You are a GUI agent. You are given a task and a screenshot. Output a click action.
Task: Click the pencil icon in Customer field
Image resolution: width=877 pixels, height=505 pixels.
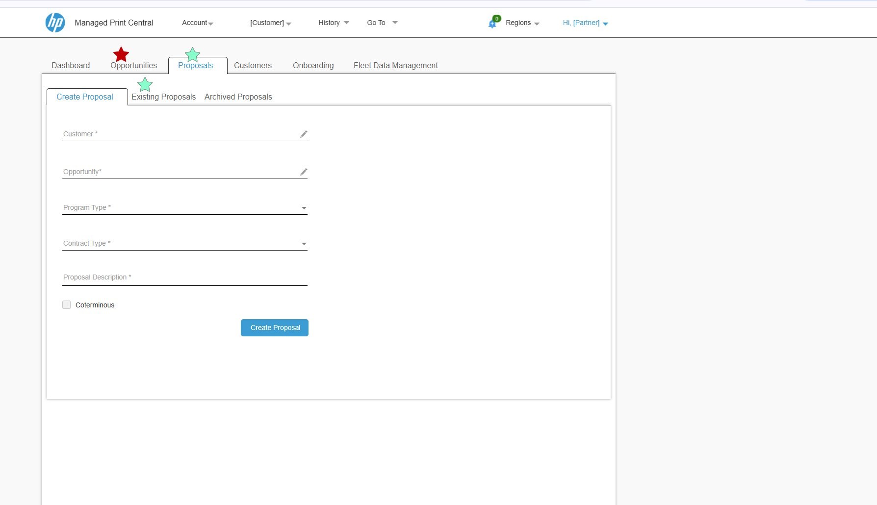(304, 134)
